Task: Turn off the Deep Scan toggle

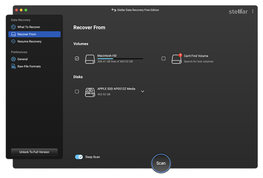Action: pos(79,157)
